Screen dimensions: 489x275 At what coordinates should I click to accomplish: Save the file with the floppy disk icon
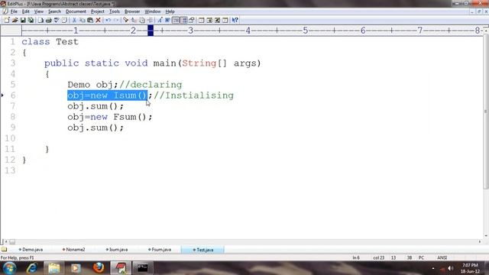23,21
